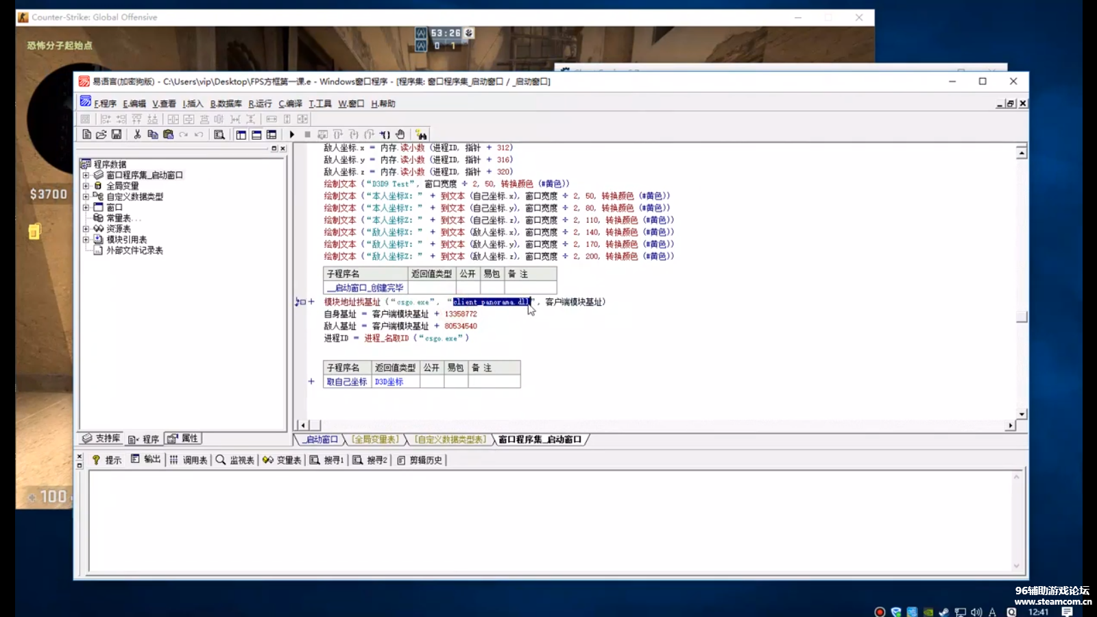Open the I.插入 menu
The image size is (1097, 617).
193,104
